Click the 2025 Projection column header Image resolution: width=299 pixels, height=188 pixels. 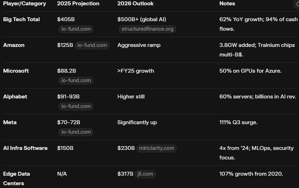(78, 4)
